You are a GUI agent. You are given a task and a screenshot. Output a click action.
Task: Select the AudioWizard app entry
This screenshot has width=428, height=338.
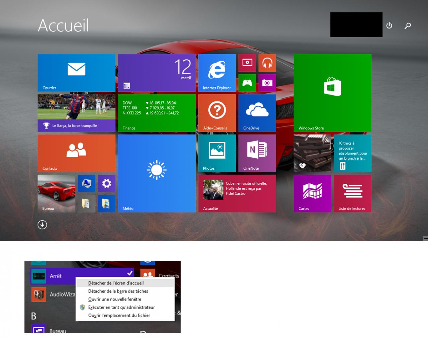click(53, 294)
